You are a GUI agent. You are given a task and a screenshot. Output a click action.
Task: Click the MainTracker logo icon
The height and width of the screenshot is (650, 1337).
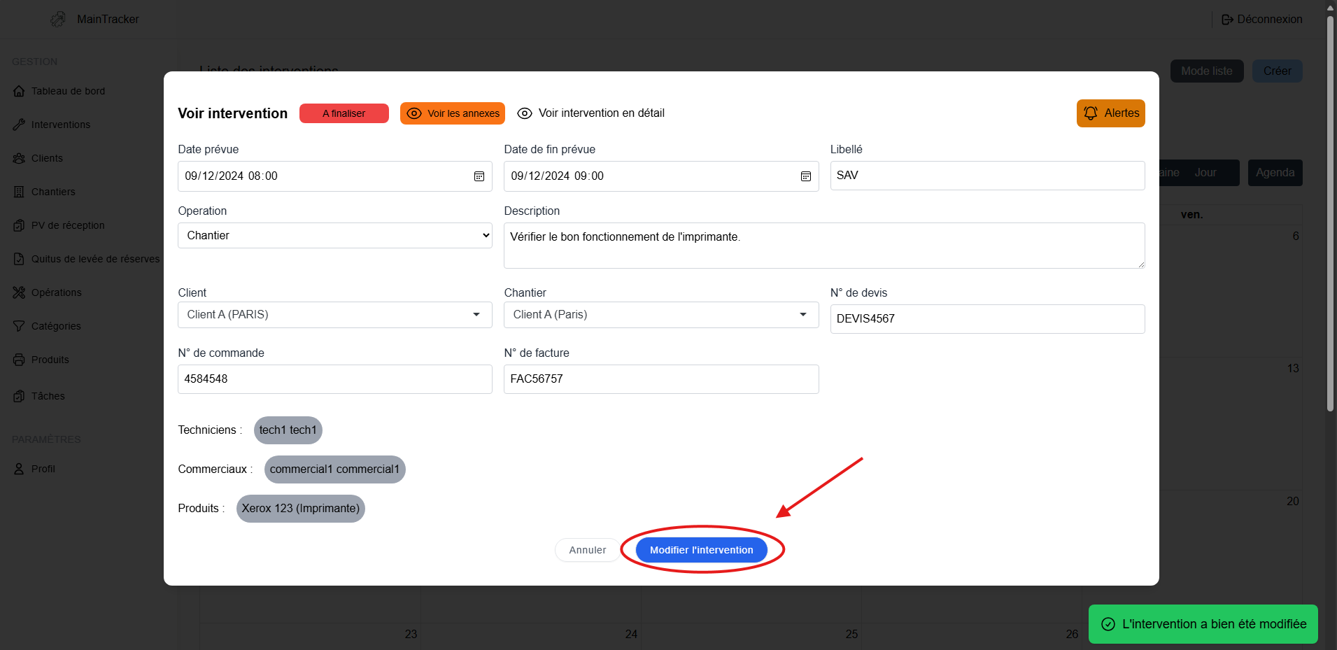(59, 19)
